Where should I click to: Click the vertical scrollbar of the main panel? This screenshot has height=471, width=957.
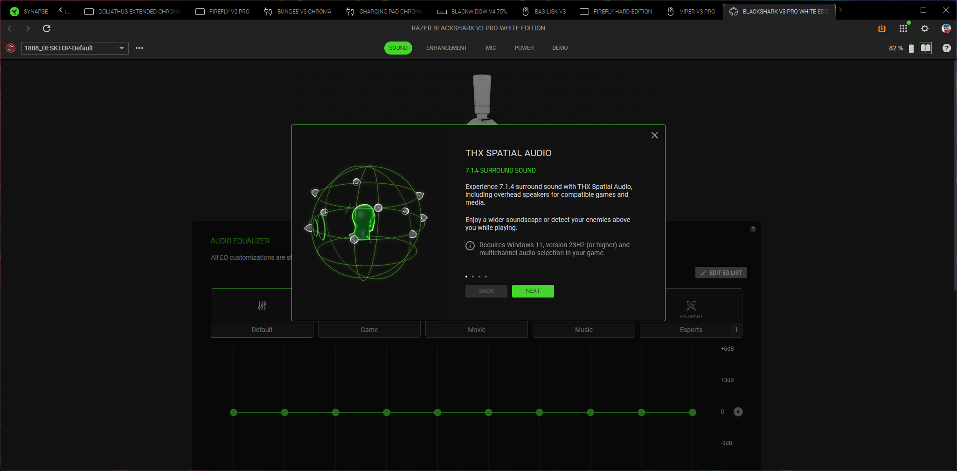pyautogui.click(x=955, y=175)
